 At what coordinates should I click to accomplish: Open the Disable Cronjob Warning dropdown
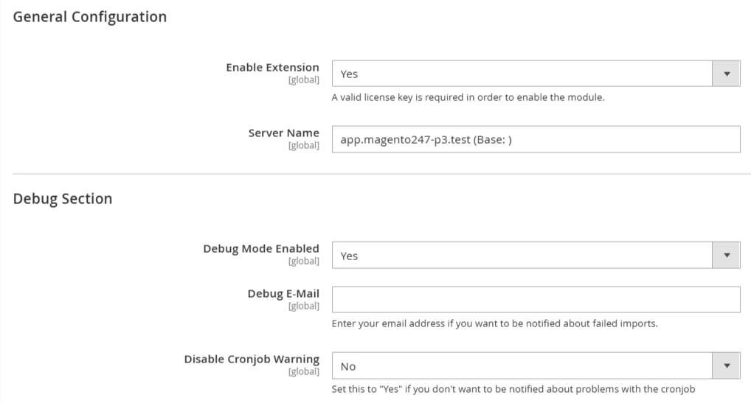pyautogui.click(x=536, y=365)
